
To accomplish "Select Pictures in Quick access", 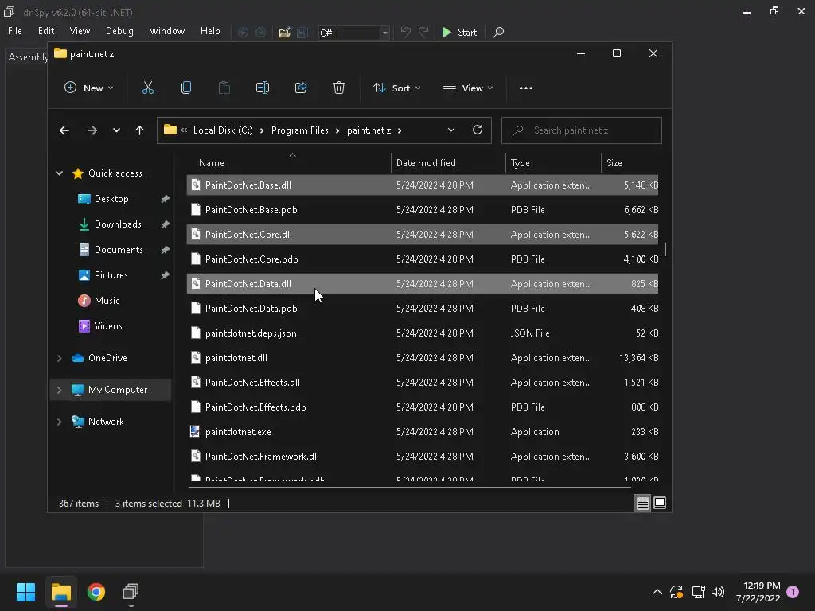I will (x=111, y=275).
